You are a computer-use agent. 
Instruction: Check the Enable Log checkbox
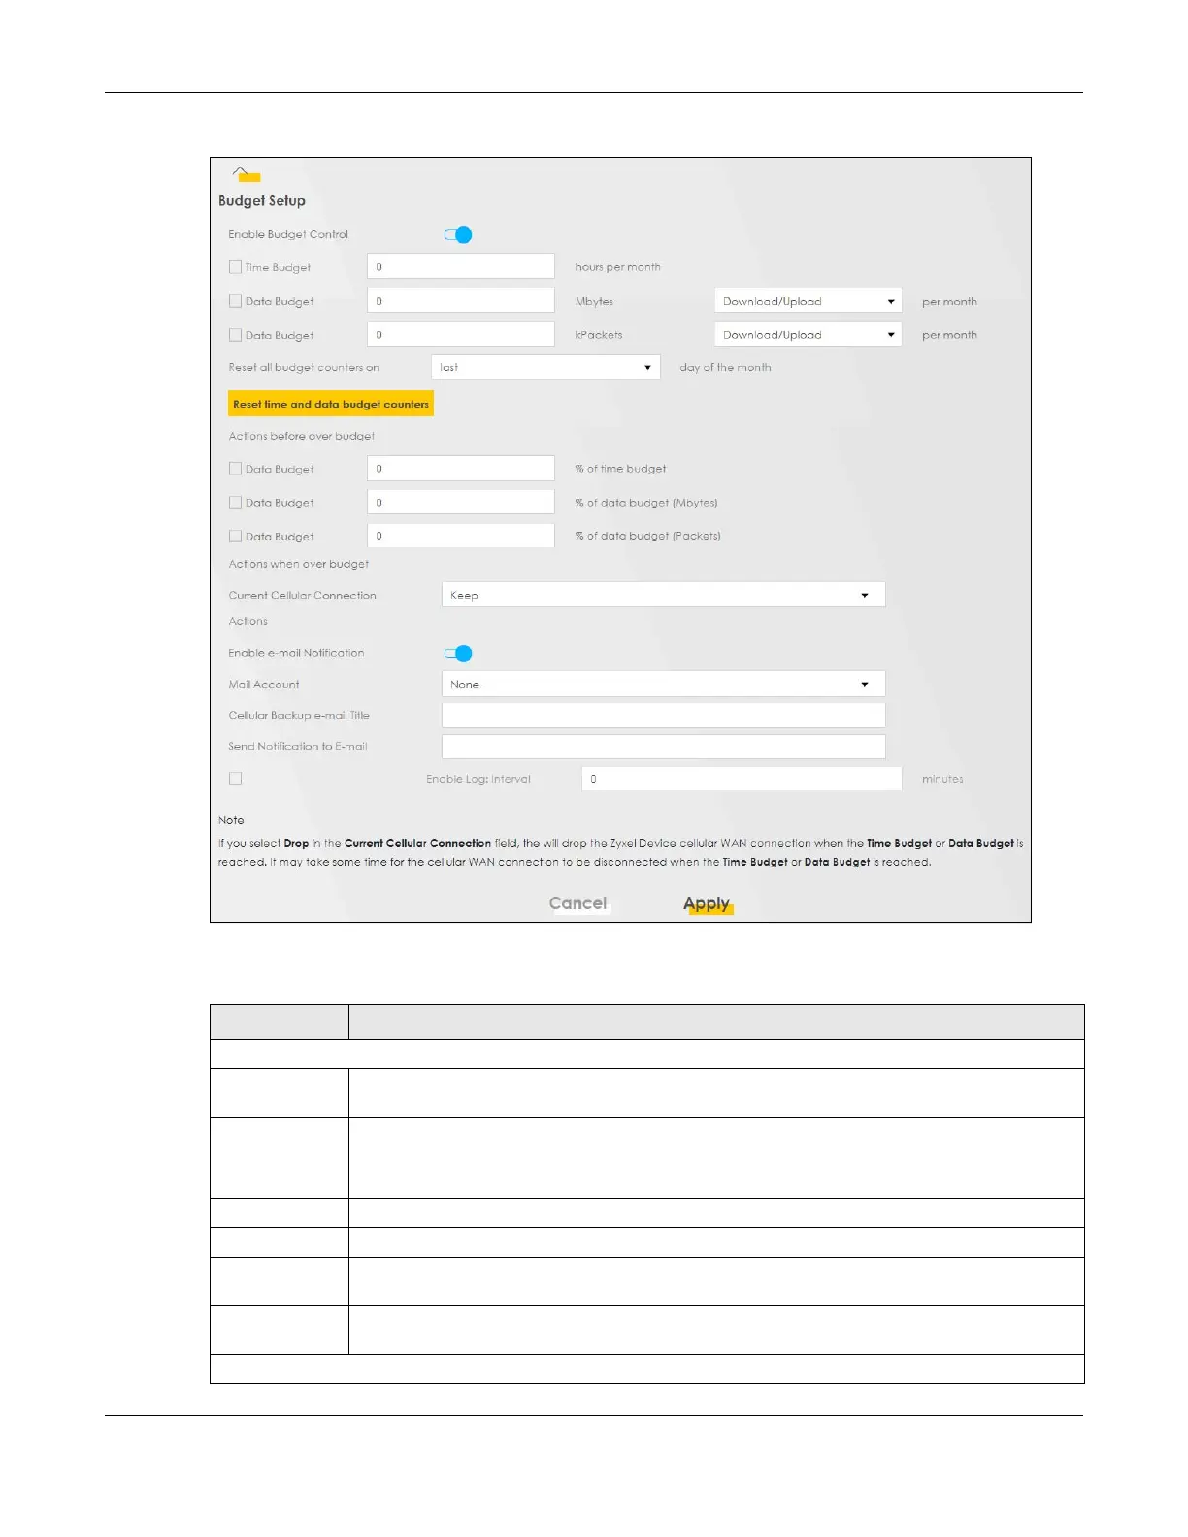coord(235,779)
